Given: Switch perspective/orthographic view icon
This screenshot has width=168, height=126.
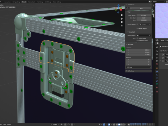Looking at the screenshot, I should 121,26.
